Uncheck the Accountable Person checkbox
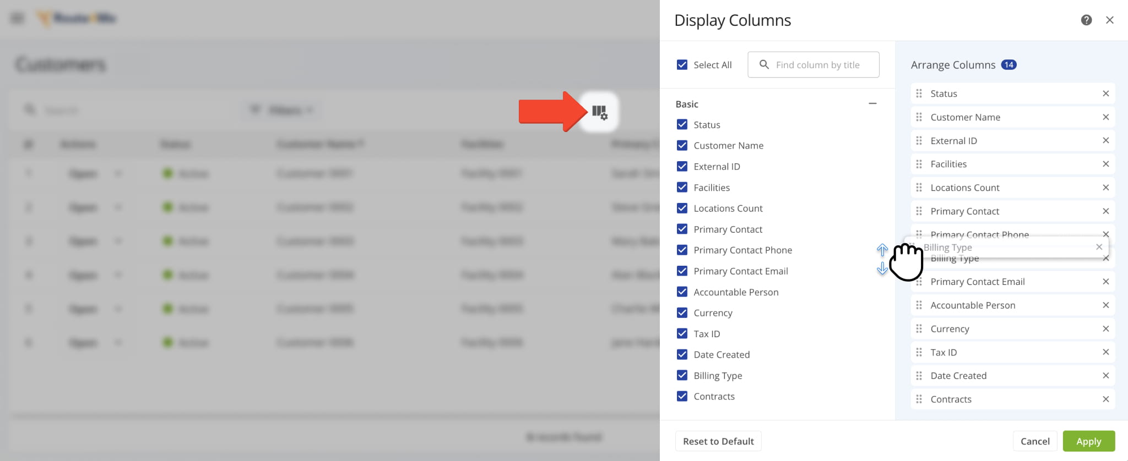Viewport: 1128px width, 461px height. 682,292
